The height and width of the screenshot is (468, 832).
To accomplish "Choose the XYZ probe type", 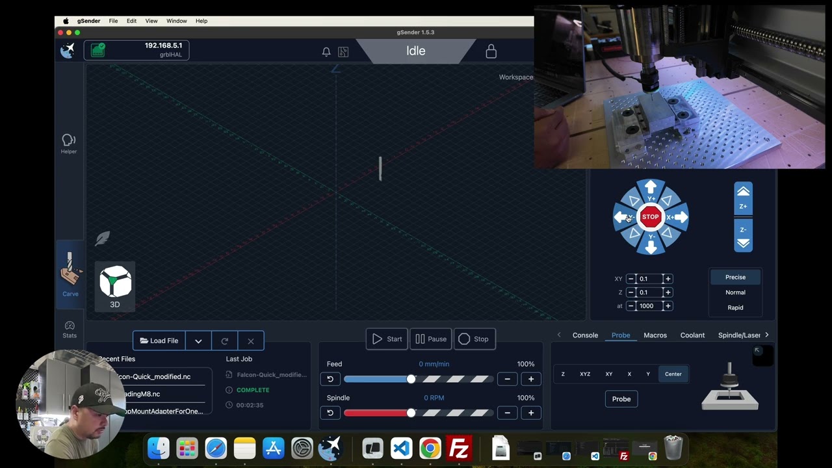I will coord(585,374).
